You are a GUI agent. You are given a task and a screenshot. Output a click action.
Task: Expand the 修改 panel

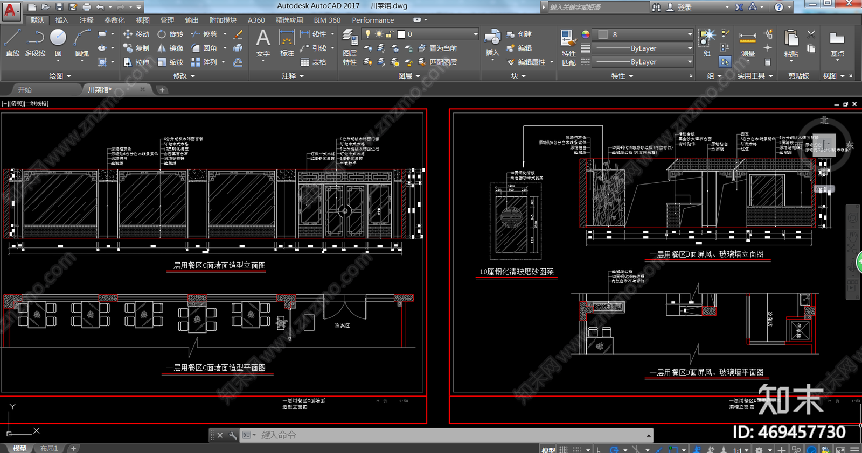click(184, 76)
